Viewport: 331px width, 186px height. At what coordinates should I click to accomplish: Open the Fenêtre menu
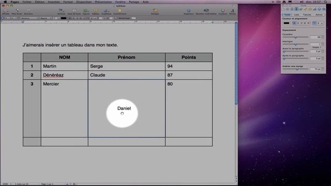click(121, 2)
